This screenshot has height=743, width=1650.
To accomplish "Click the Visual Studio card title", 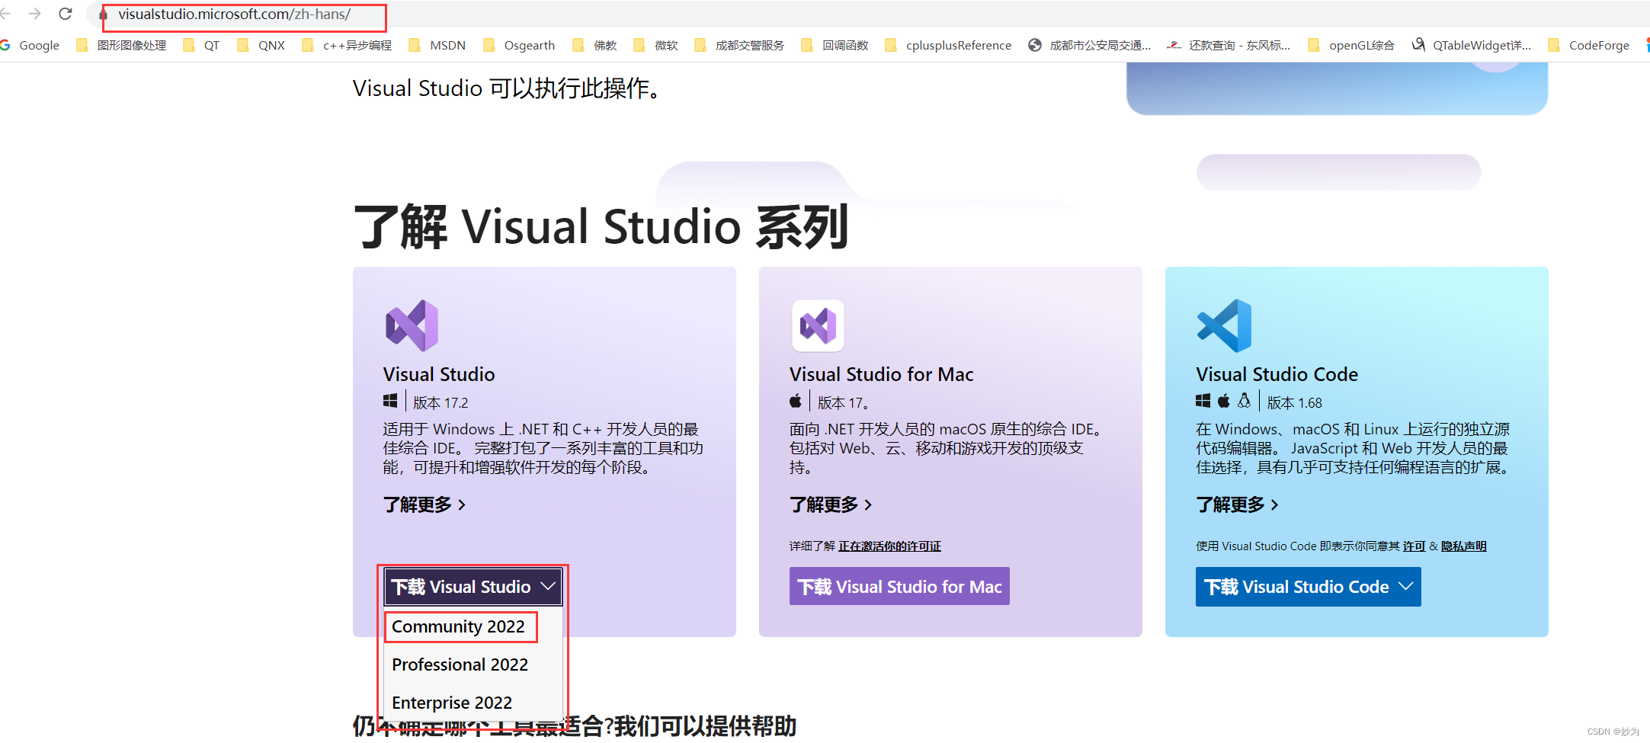I will point(439,374).
